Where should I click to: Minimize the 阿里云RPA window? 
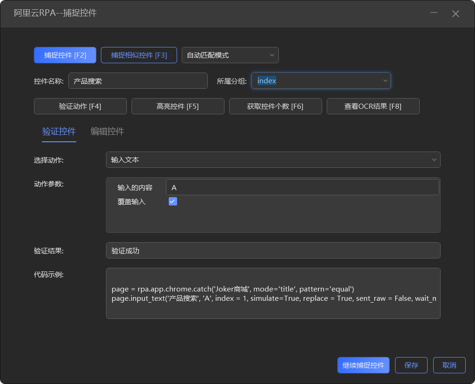pos(434,13)
